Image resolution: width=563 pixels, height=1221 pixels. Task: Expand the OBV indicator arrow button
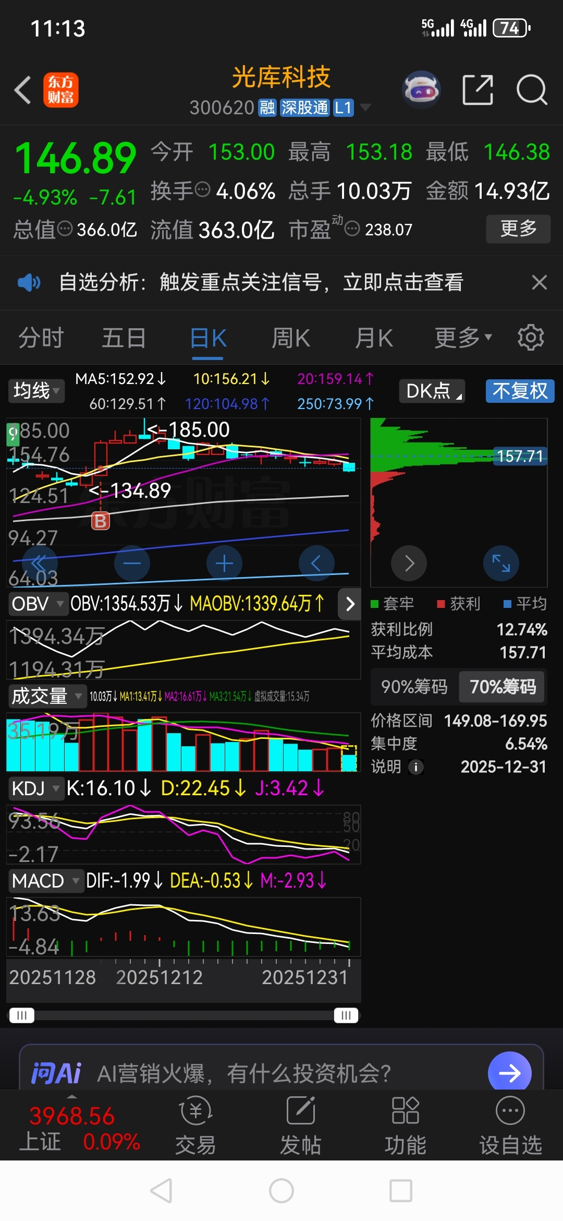(350, 604)
